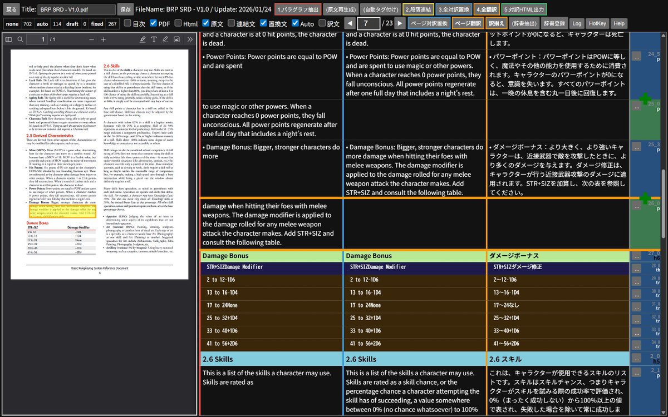
Task: Run step 2.段落連結
Action: click(x=418, y=9)
